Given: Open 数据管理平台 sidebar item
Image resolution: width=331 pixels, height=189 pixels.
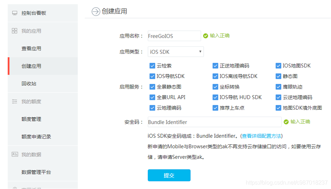Looking at the screenshot, I should (x=43, y=172).
